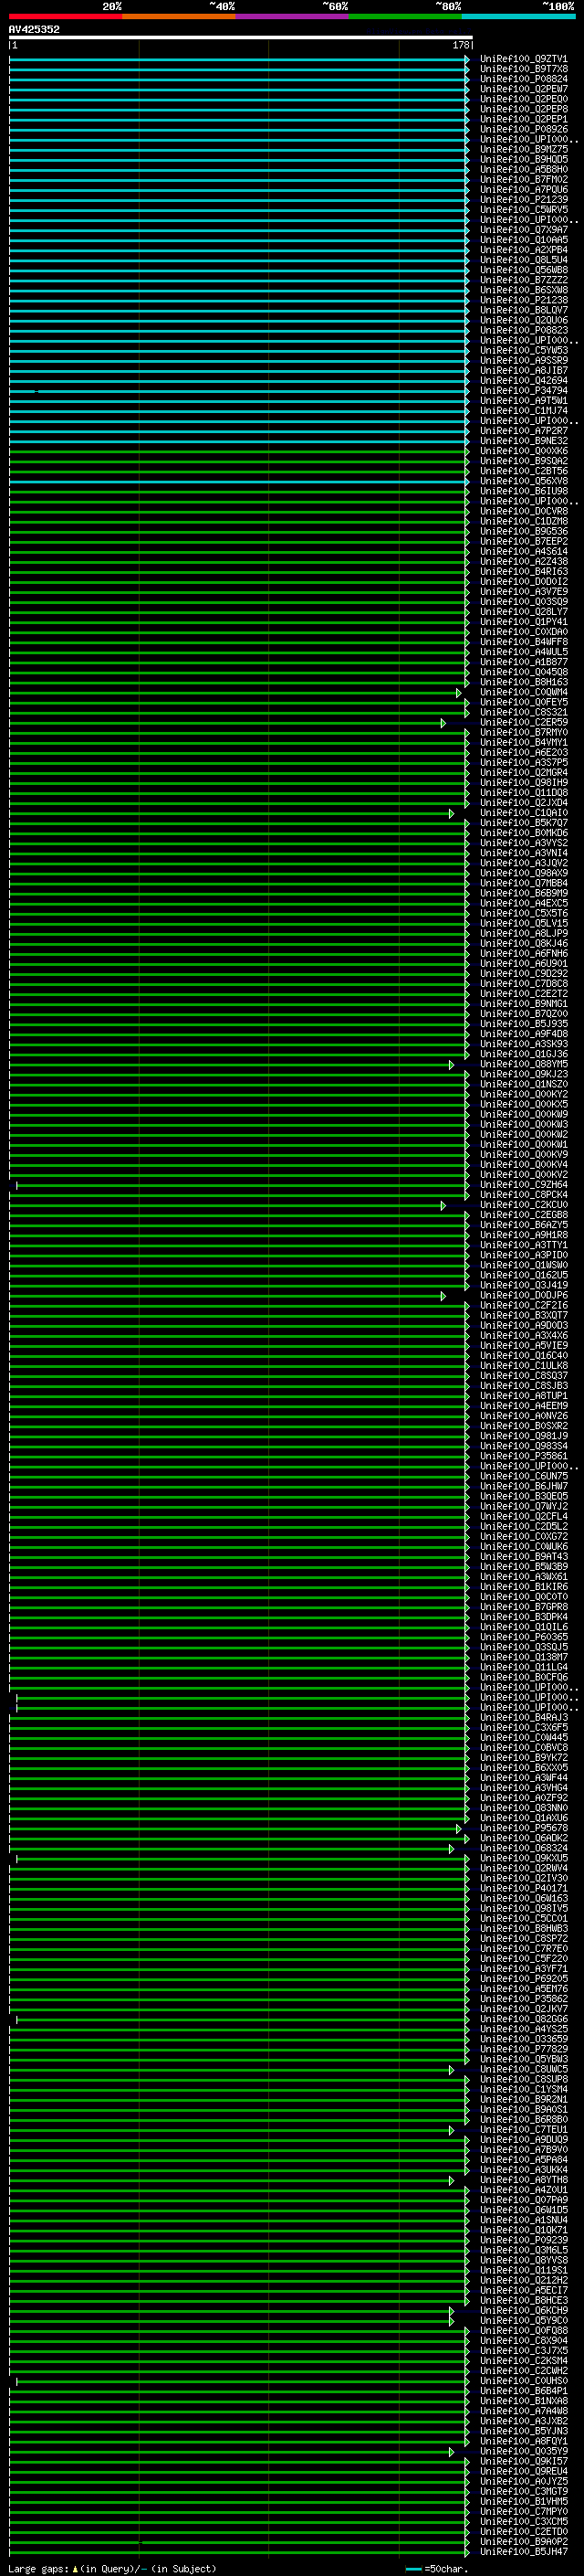Select the UniRef100_C8PCK4 label
The width and height of the screenshot is (584, 2576).
tap(524, 1195)
